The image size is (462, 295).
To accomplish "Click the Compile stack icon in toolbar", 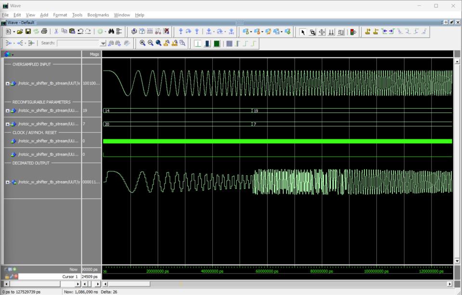I will pos(134,32).
